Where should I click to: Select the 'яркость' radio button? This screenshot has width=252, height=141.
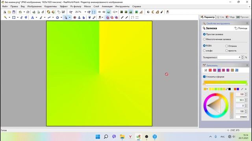point(227,51)
